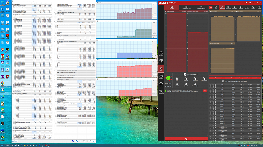
Task: Clear the test log with red button
Action: (x=205, y=90)
